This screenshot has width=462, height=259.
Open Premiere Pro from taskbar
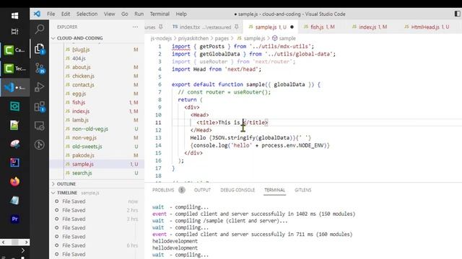click(14, 219)
